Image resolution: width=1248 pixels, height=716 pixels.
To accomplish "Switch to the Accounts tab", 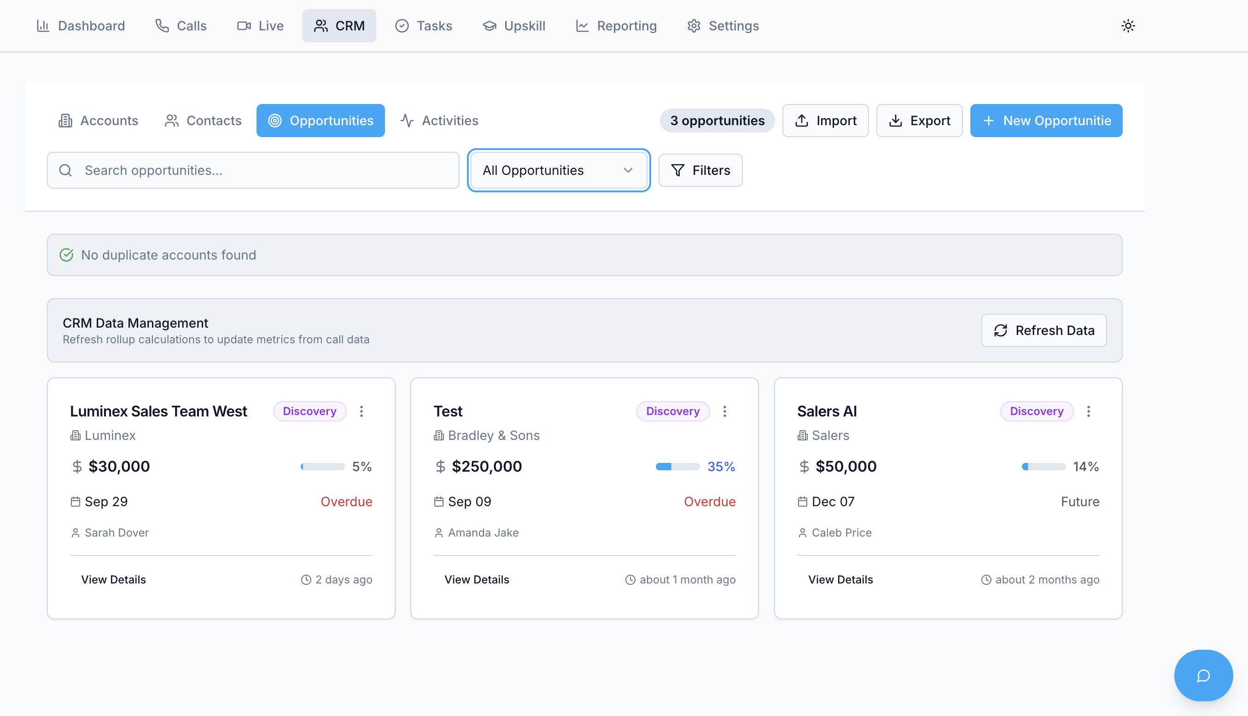I will pyautogui.click(x=99, y=121).
